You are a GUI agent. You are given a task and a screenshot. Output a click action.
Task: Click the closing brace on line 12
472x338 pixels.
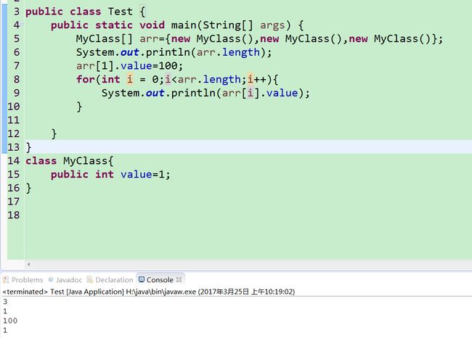click(x=54, y=133)
